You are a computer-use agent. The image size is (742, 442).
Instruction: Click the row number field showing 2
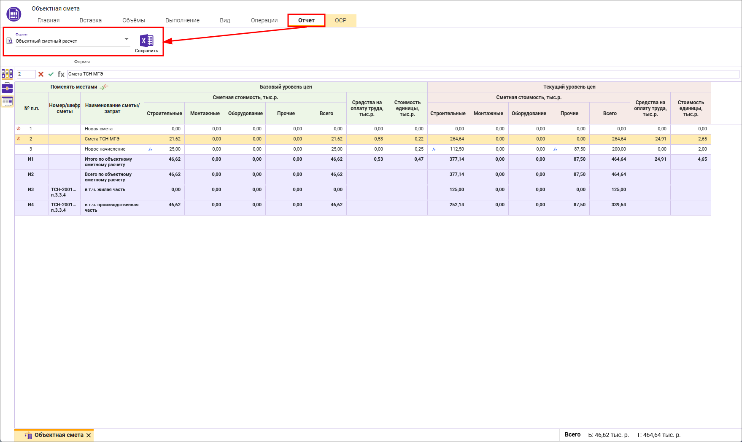click(x=26, y=74)
